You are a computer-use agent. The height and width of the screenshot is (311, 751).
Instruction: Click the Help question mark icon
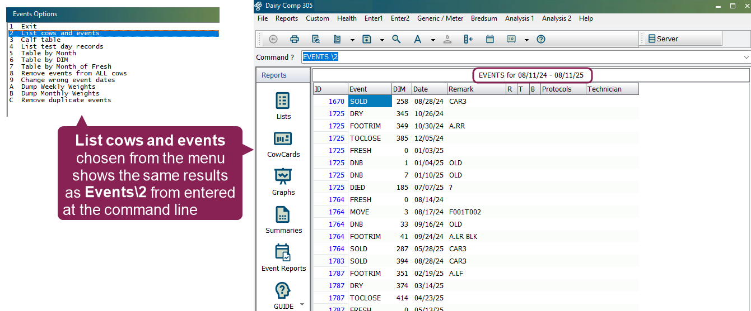click(541, 39)
